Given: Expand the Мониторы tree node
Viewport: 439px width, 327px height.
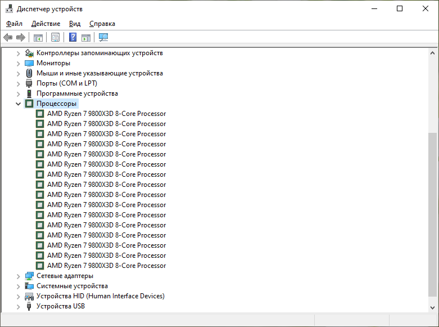Looking at the screenshot, I should click(18, 64).
